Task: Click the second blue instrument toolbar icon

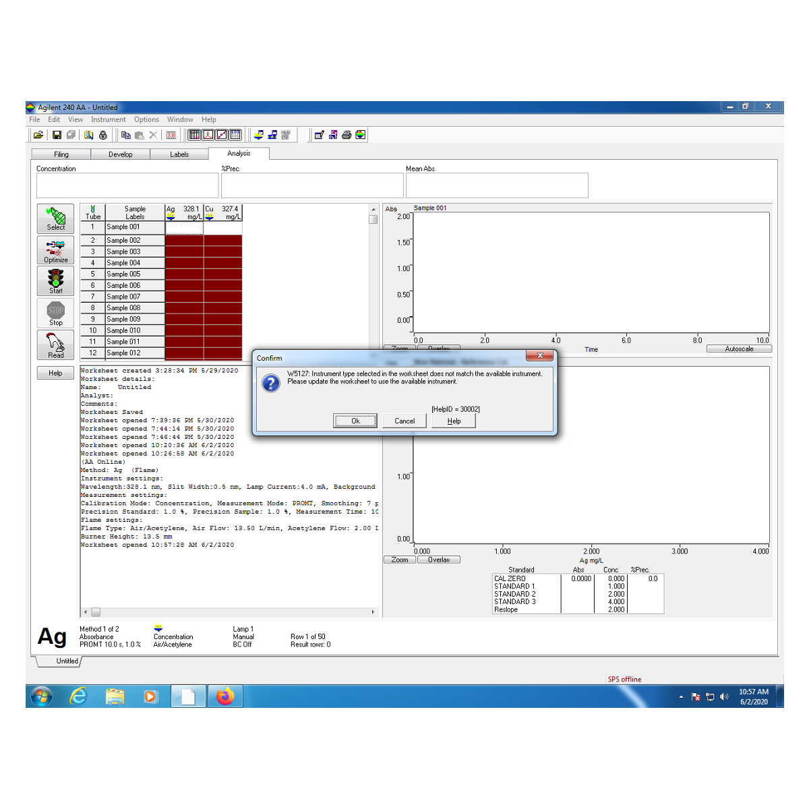Action: (272, 135)
